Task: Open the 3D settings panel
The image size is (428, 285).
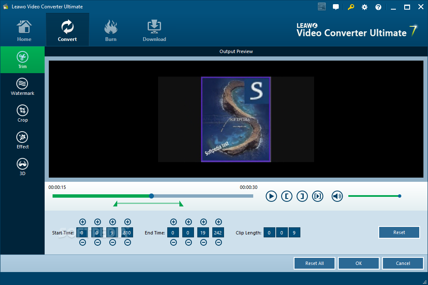Action: point(23,167)
